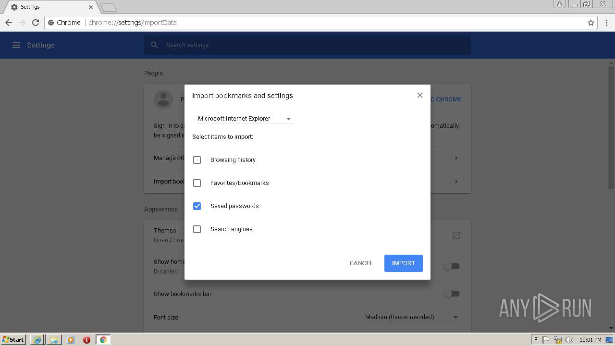Screen dimensions: 615x346
Task: Click the CANCEL button
Action: 361,263
